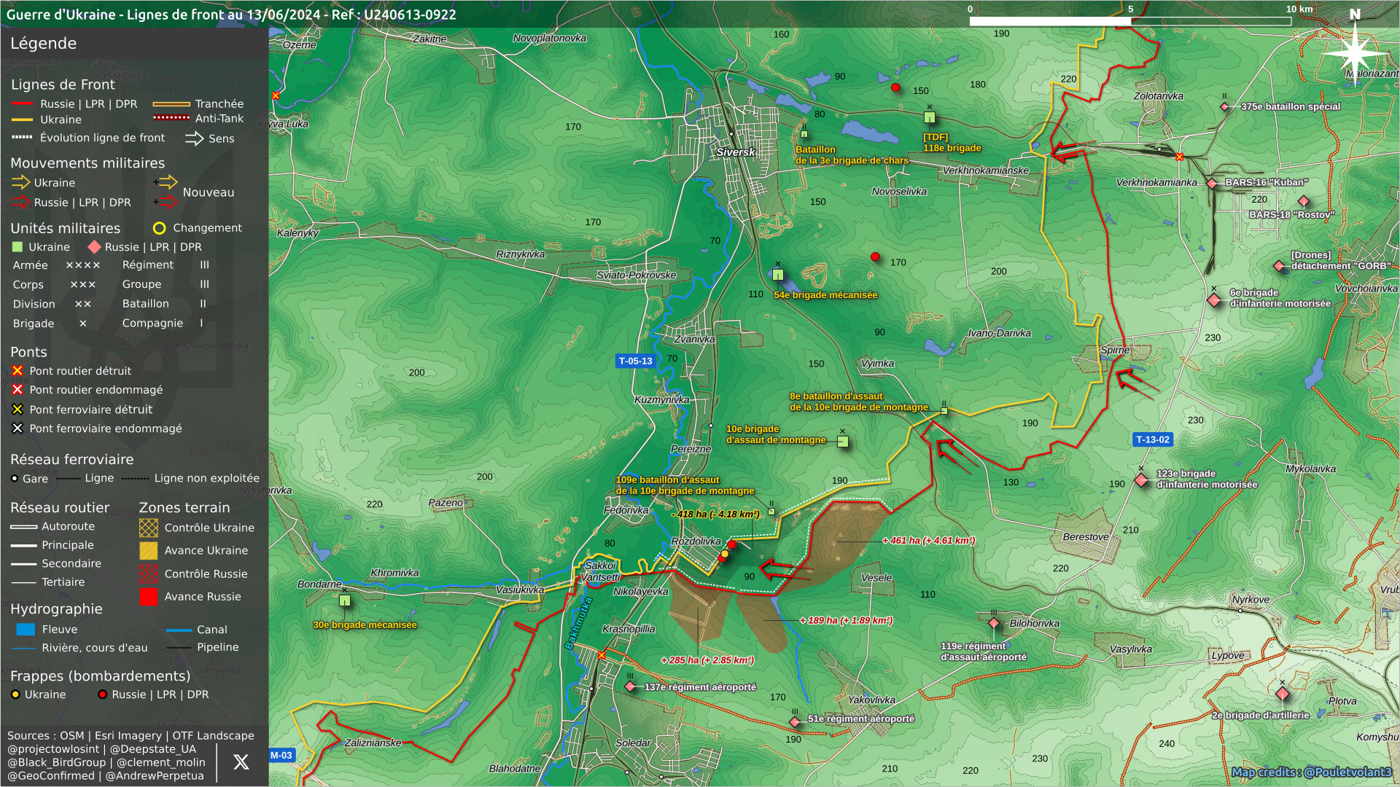Click the Map credits @Pouletvolant3 text
This screenshot has height=787, width=1400.
click(1311, 772)
